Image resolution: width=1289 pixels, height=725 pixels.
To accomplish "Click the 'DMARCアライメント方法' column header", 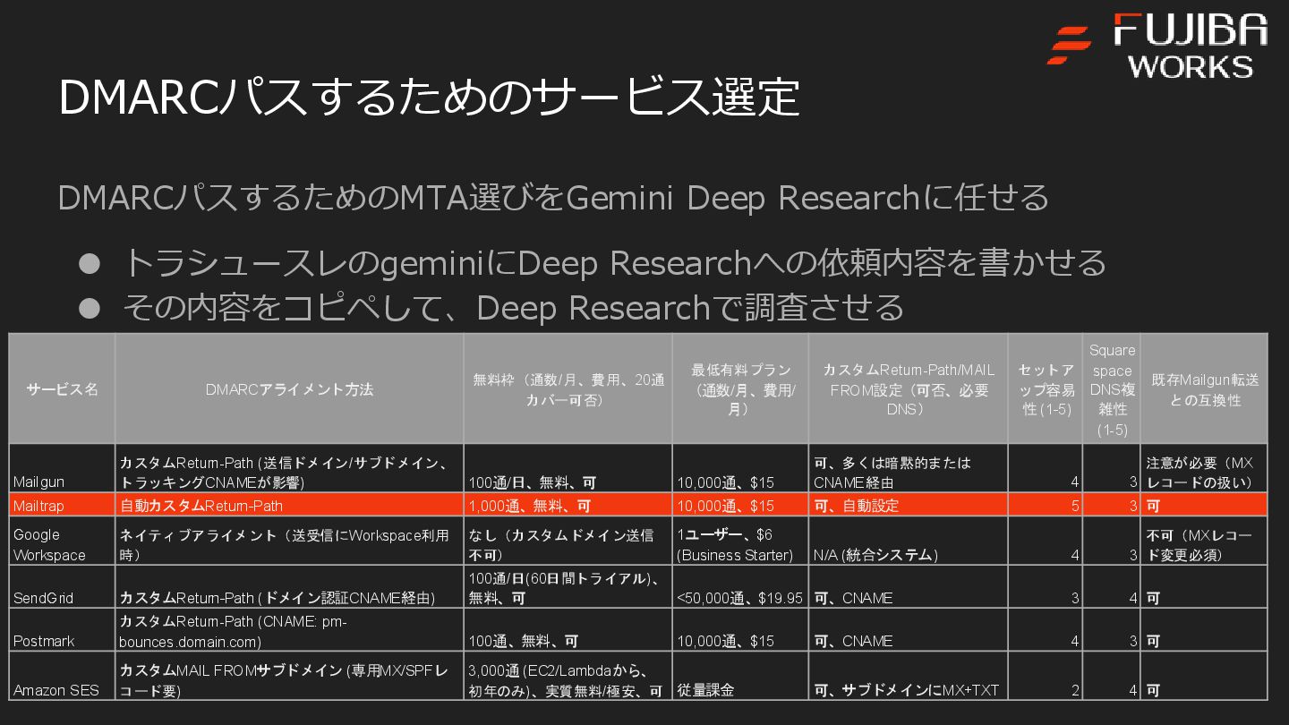I will click(x=289, y=389).
